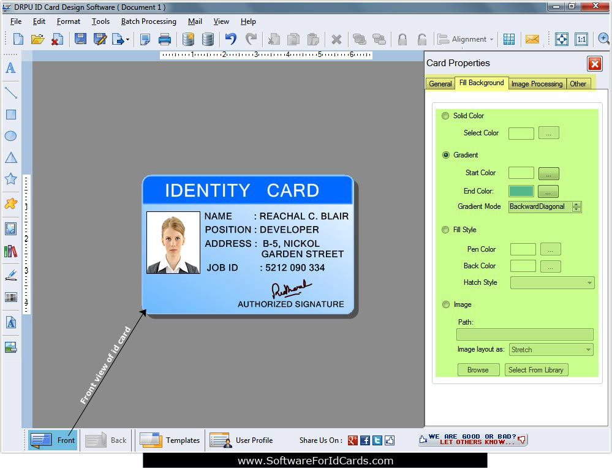Click the ID card photo thumbnail
This screenshot has height=468, width=612.
point(173,243)
